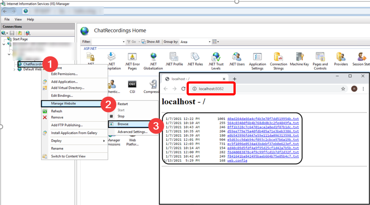This screenshot has width=370, height=205.
Task: Open the .NET Roles feature
Action: [x=195, y=59]
